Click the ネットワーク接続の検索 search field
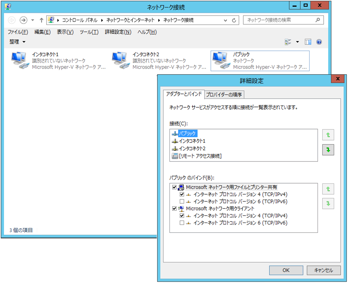 click(x=280, y=20)
